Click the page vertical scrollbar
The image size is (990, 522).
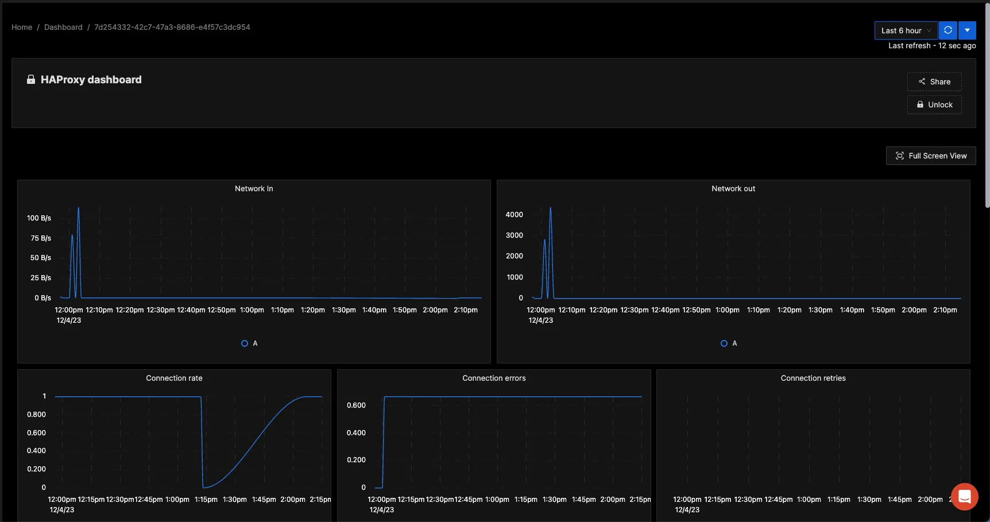pos(987,105)
